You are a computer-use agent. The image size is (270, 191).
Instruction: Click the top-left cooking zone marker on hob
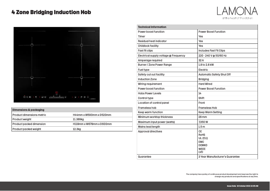point(32,45)
